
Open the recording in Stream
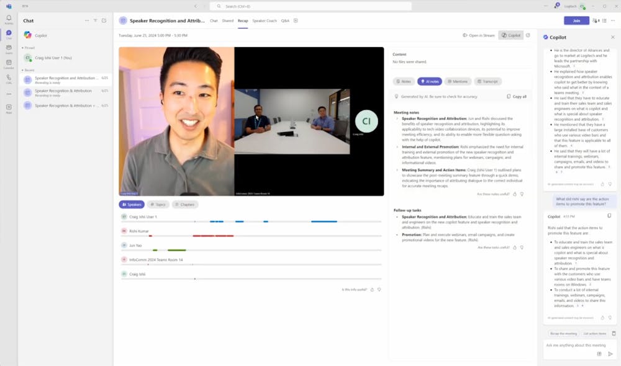[480, 35]
